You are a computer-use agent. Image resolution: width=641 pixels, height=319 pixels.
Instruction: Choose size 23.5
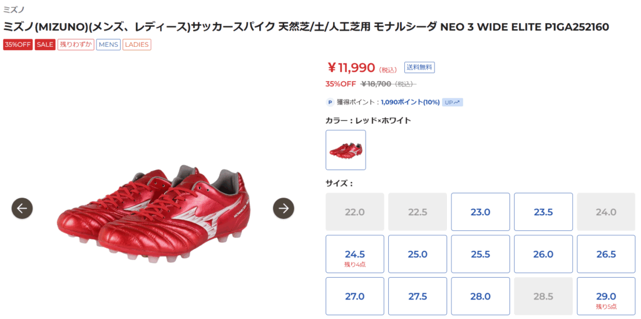coord(543,212)
